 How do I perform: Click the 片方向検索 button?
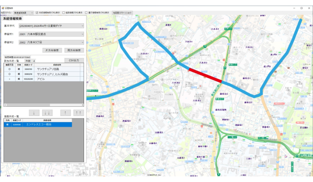(52, 50)
